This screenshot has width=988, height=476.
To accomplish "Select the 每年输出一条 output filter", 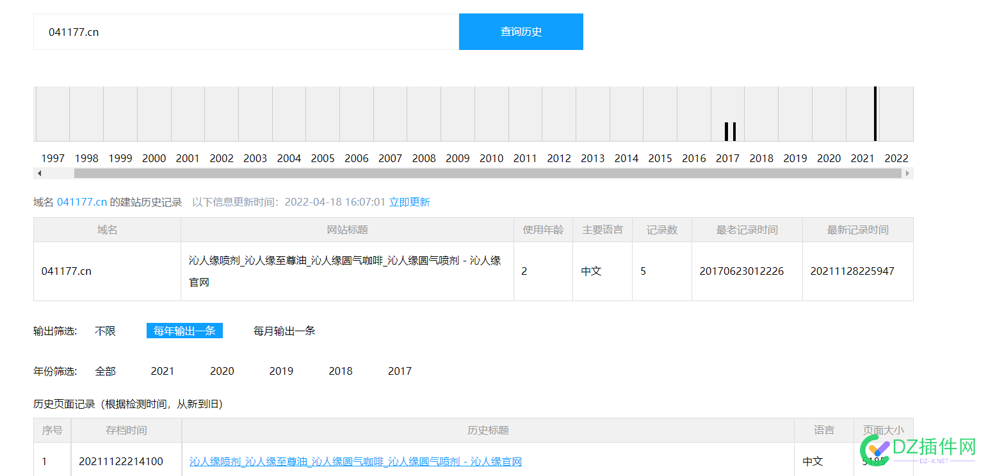I will [184, 331].
